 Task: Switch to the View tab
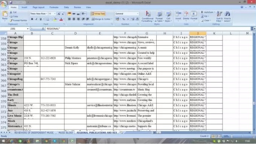[88, 8]
